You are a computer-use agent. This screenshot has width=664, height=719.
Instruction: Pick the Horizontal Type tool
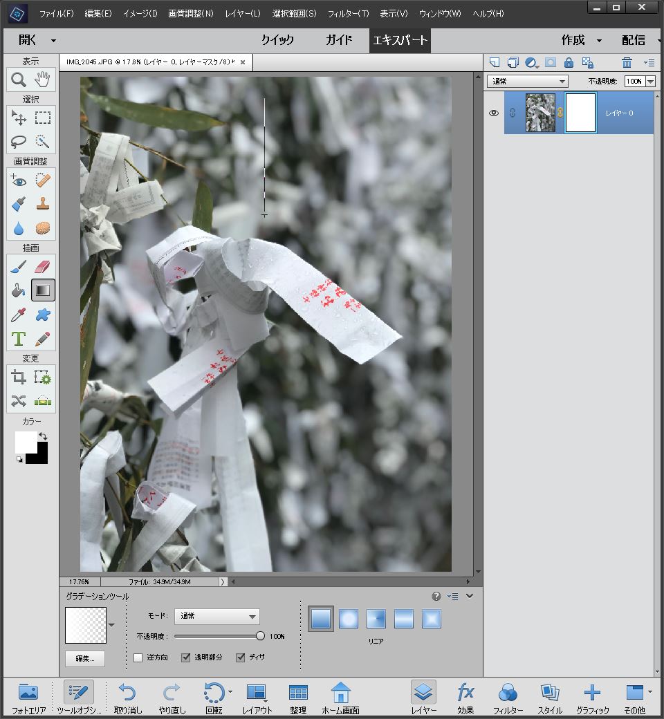(19, 339)
